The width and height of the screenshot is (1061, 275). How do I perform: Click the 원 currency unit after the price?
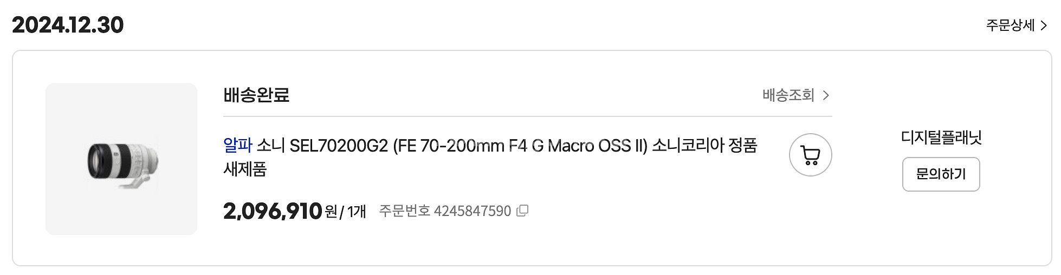tap(331, 211)
